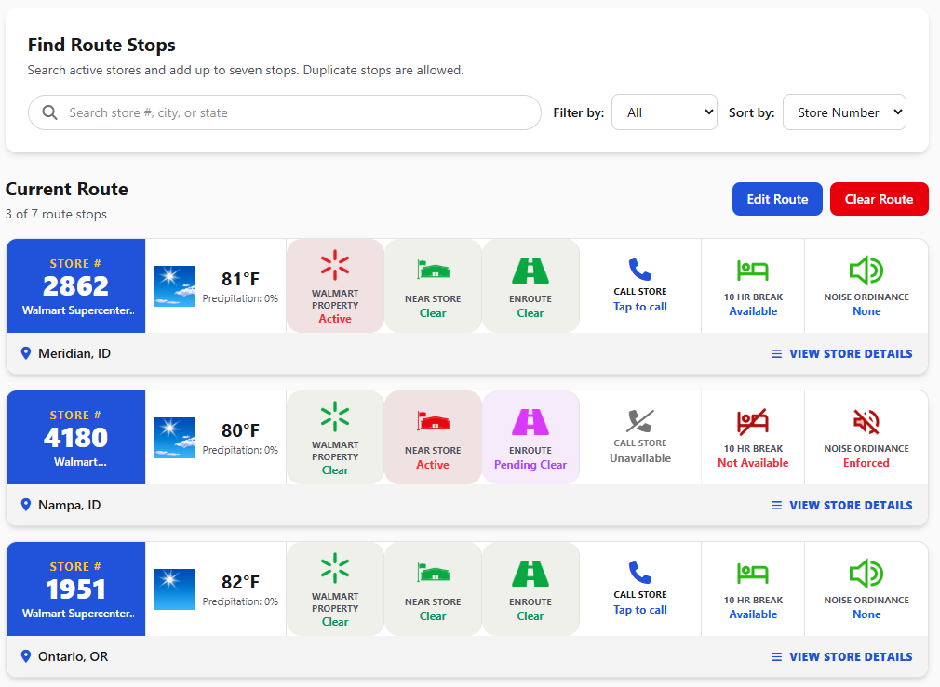Screen dimensions: 940x687
Task: Open View Store Details for Nampa, ID
Action: pyautogui.click(x=841, y=506)
